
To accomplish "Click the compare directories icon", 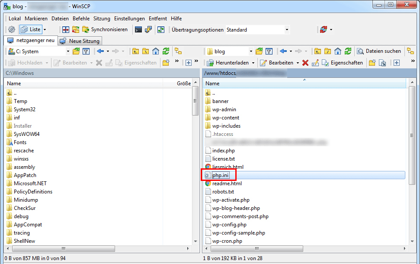I will (x=66, y=29).
